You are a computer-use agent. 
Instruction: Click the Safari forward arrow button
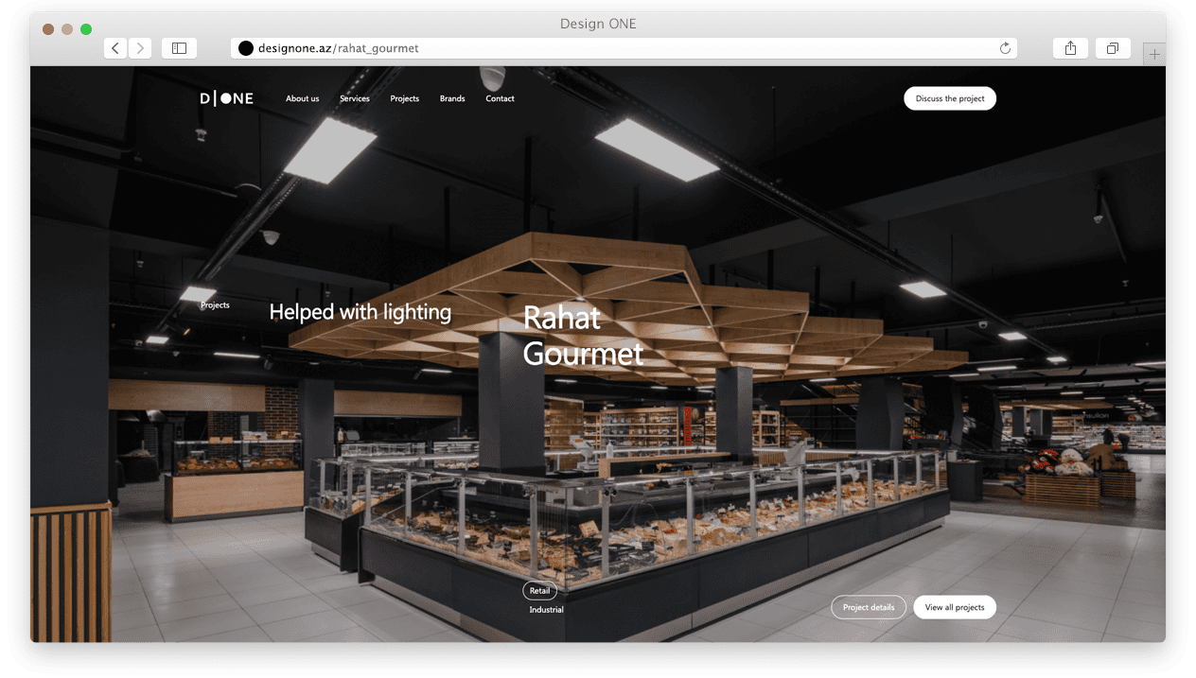tap(140, 48)
